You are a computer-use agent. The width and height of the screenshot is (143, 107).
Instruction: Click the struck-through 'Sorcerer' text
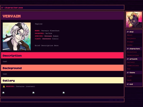pos(47,39)
